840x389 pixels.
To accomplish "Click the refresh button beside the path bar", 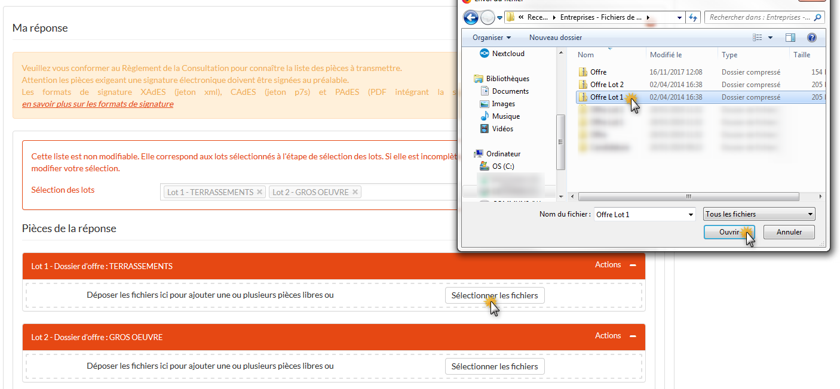I will pyautogui.click(x=693, y=18).
